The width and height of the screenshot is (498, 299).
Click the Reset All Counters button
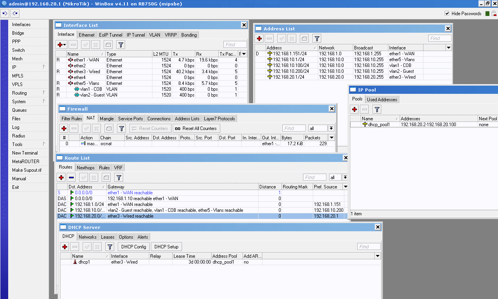tap(196, 128)
